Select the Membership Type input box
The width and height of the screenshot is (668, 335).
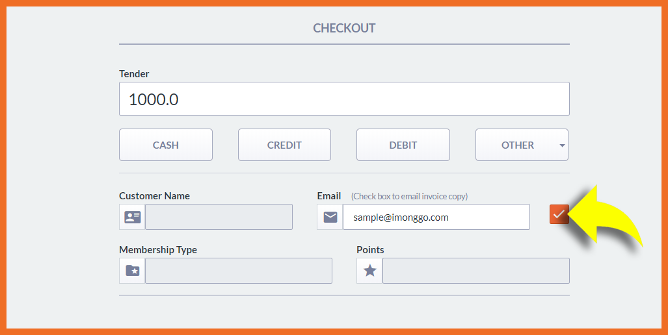(x=238, y=271)
